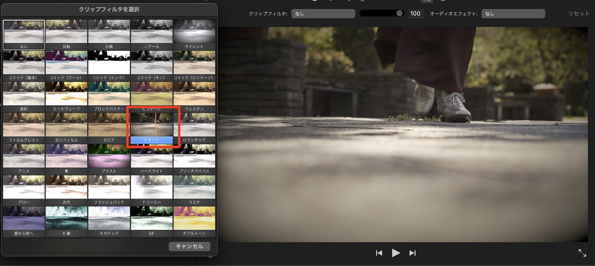595x266 pixels.
Task: Select the ヒートウェーブ filter thumbnail
Action: 66,97
